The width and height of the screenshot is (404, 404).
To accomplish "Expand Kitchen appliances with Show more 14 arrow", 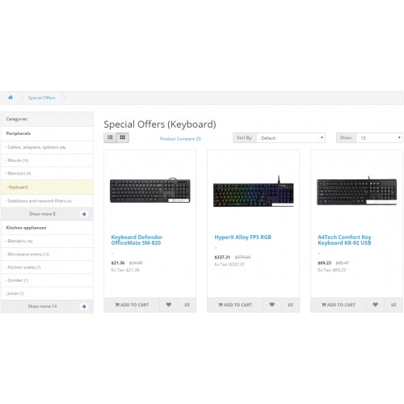I will click(84, 306).
